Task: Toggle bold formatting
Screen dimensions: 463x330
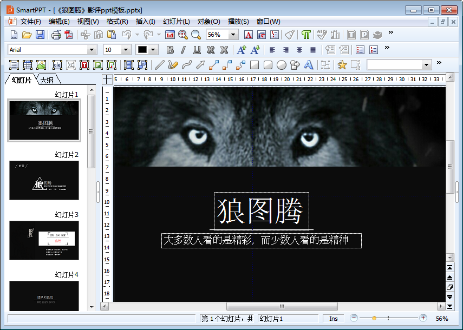Action: click(x=170, y=50)
